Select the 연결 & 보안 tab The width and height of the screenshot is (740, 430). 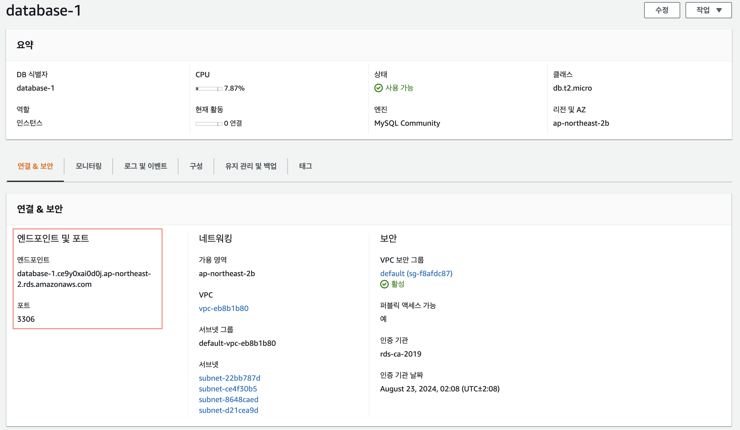35,166
